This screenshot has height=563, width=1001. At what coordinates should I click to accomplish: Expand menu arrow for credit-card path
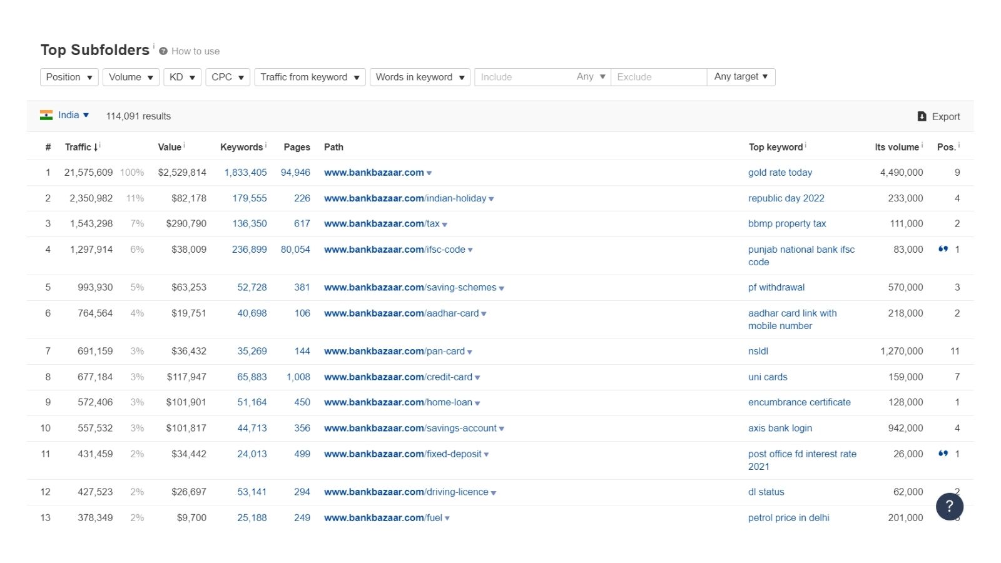(x=477, y=378)
